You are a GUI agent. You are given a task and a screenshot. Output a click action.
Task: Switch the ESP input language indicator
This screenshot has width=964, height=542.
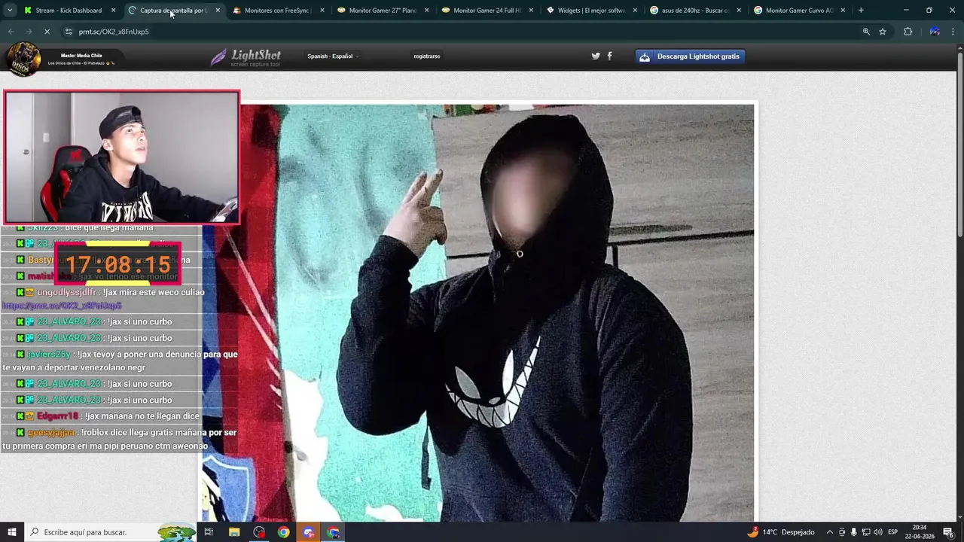coord(892,532)
